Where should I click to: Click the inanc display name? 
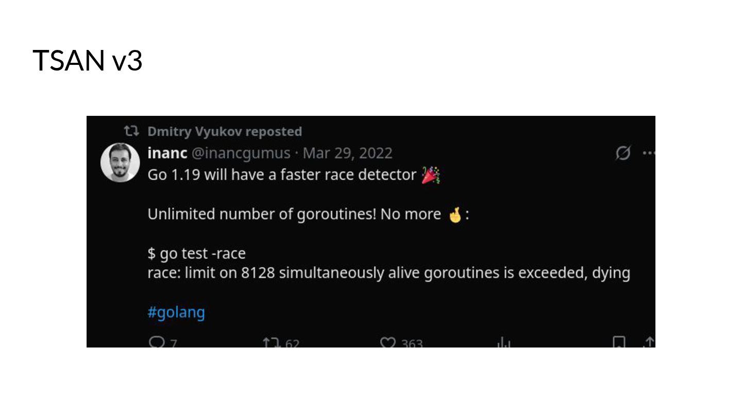[167, 153]
